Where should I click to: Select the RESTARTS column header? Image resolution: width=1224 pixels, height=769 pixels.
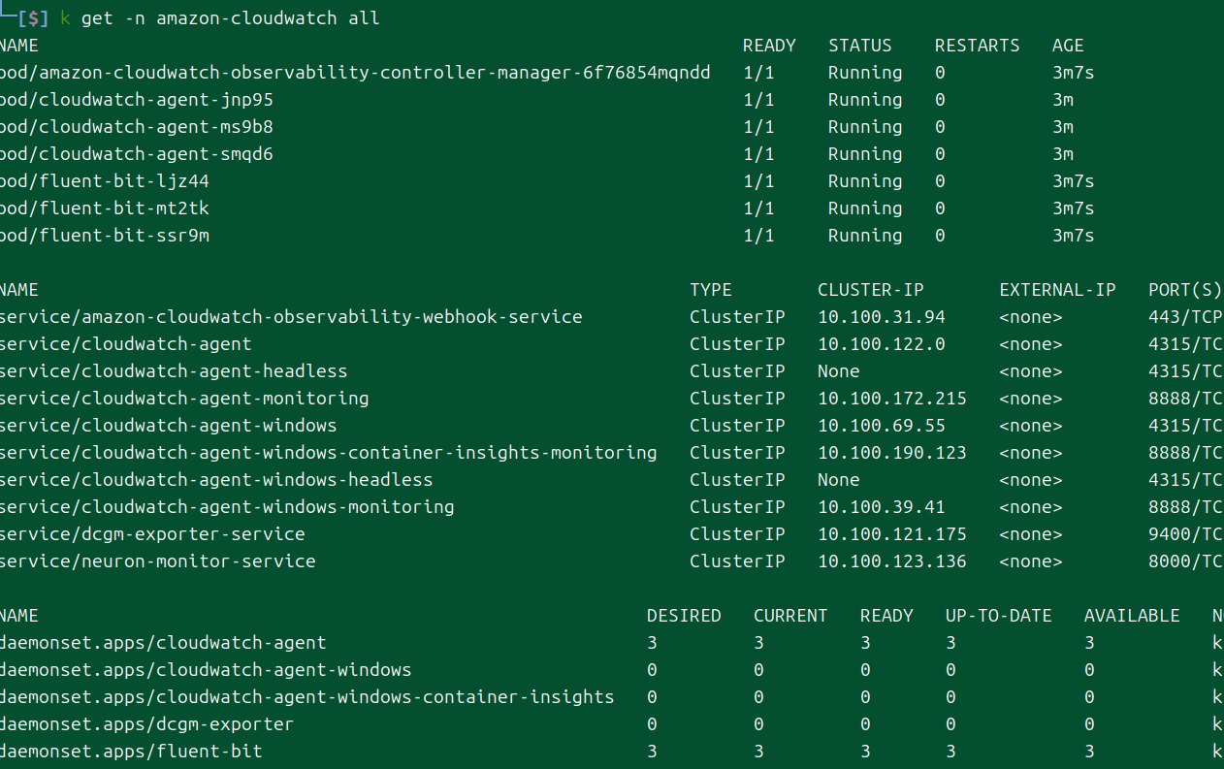coord(978,46)
